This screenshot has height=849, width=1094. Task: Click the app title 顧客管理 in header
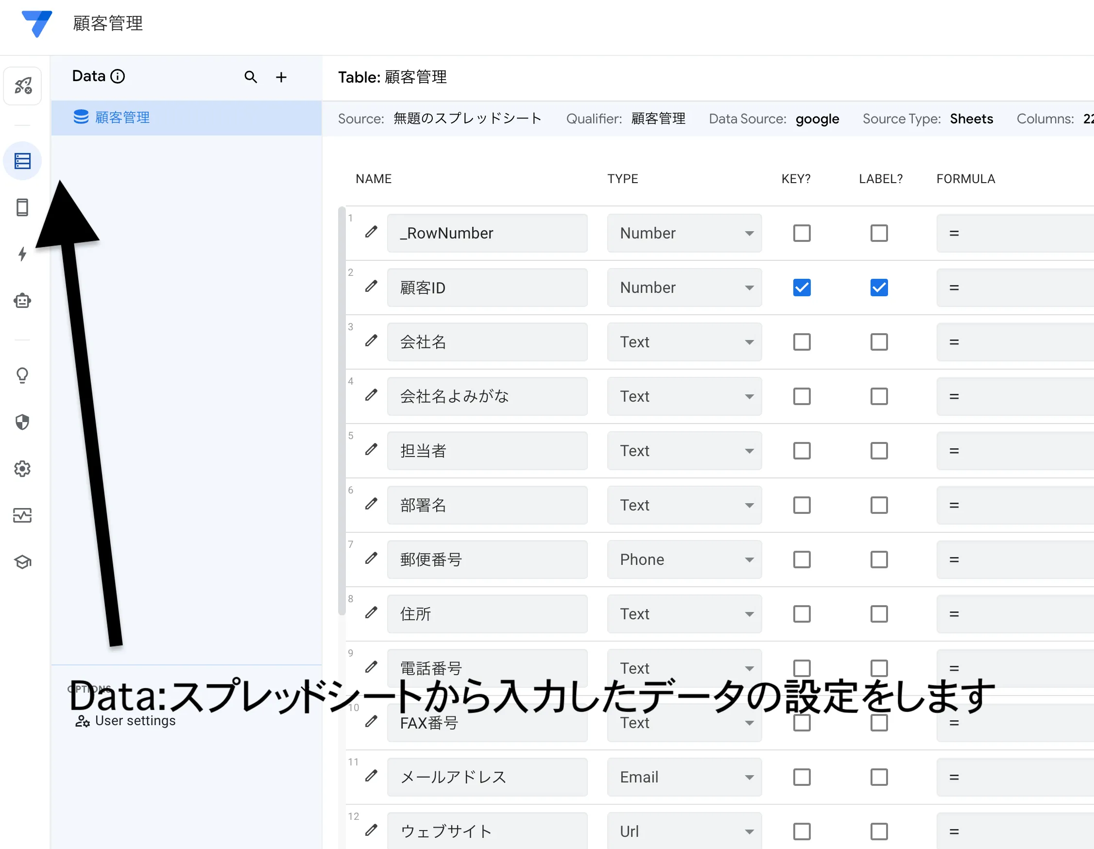point(108,23)
